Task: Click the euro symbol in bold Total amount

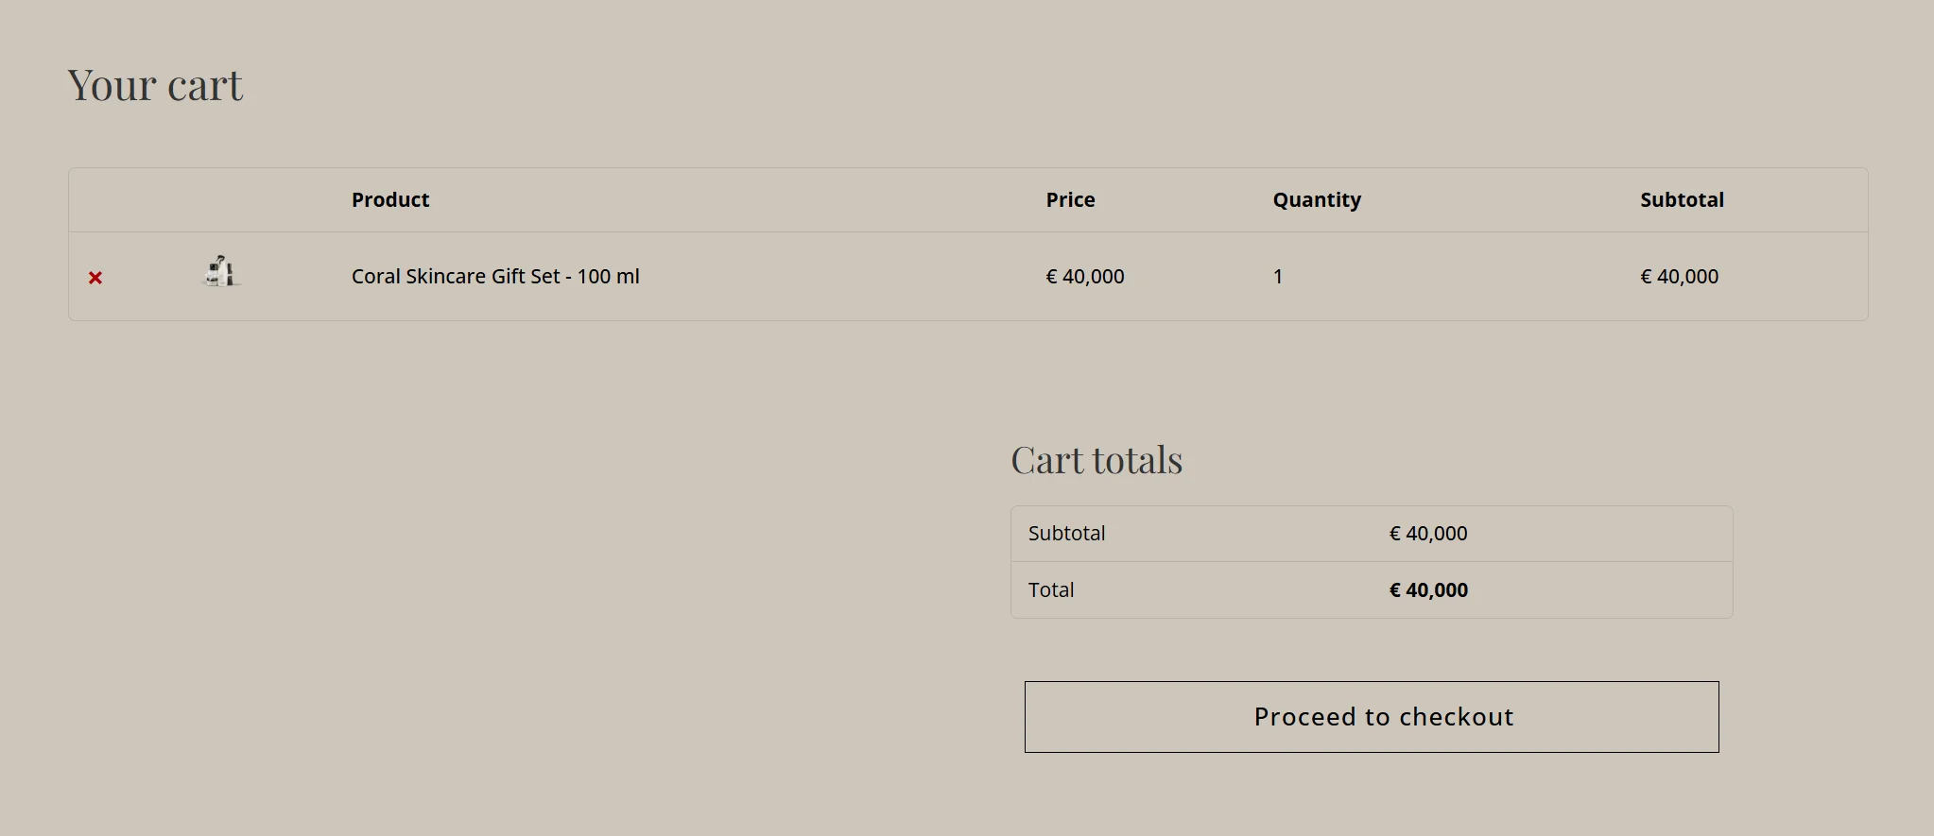Action: pos(1395,590)
